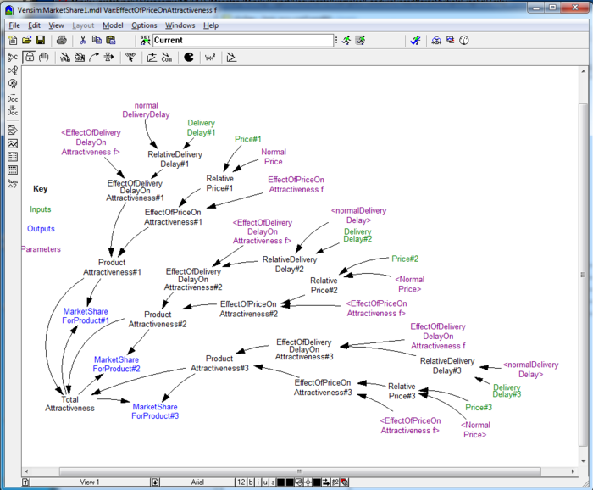Open the Loops analysis tool
This screenshot has height=490, width=593.
pos(13,84)
